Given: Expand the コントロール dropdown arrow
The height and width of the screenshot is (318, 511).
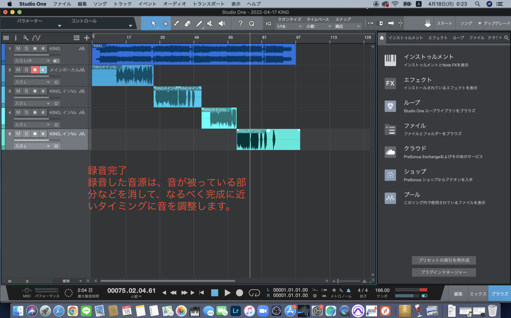Looking at the screenshot, I should pyautogui.click(x=130, y=26).
